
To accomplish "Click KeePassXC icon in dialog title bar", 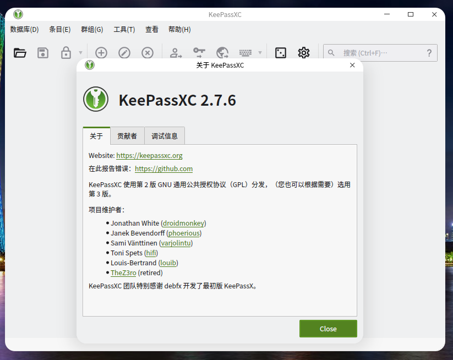I will click(x=90, y=65).
